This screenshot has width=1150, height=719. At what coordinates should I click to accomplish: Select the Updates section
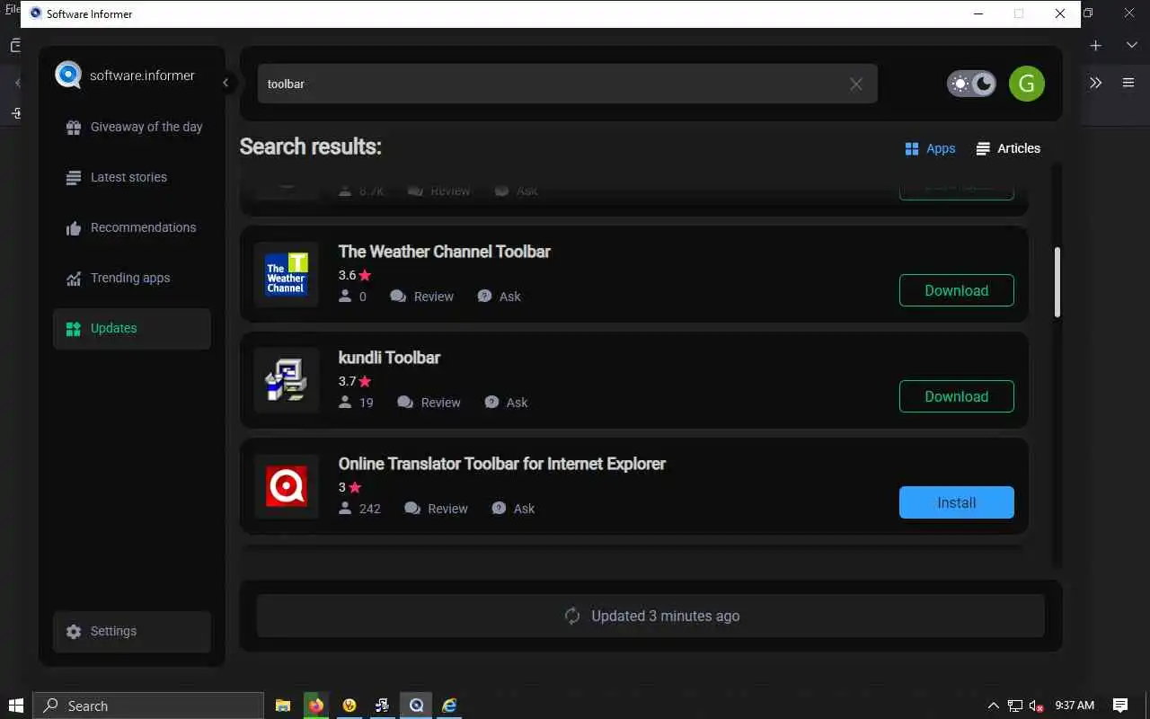(132, 328)
